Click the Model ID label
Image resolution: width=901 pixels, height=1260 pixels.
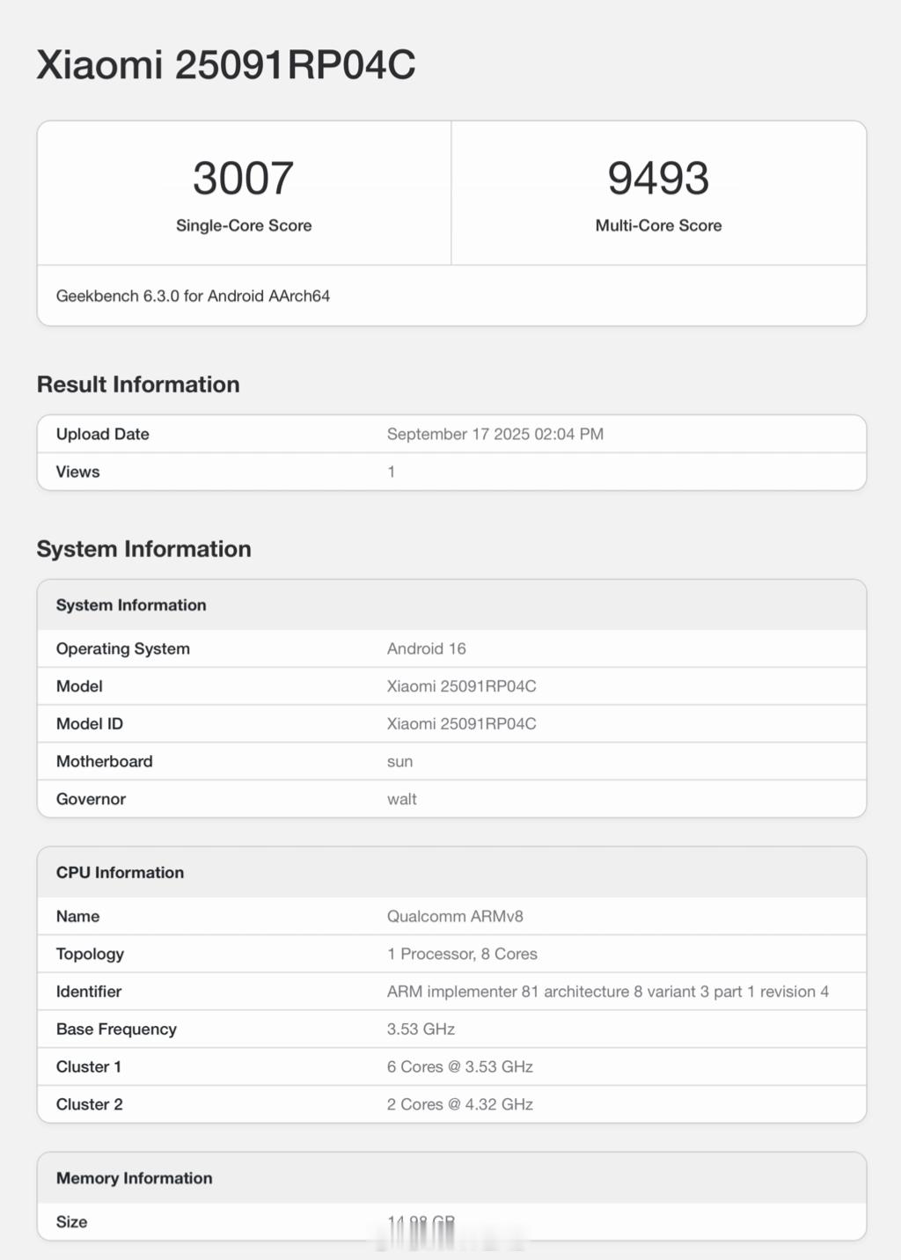(89, 723)
